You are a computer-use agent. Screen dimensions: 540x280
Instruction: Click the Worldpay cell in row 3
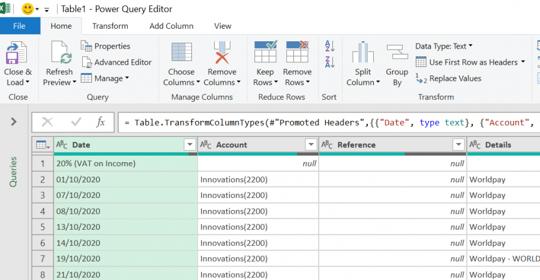[x=503, y=195]
